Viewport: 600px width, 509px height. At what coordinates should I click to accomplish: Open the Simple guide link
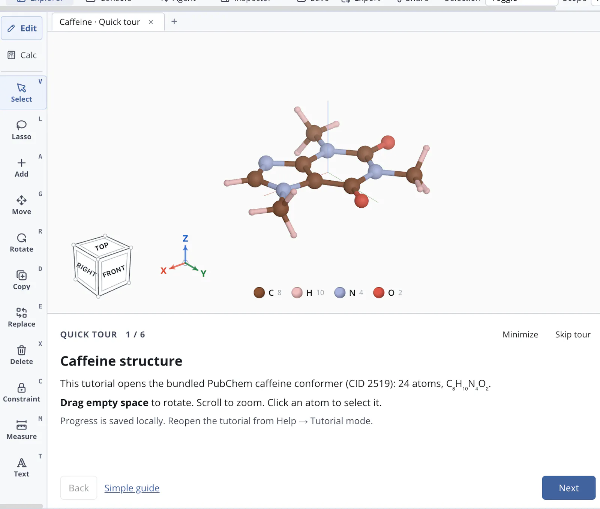pos(132,488)
